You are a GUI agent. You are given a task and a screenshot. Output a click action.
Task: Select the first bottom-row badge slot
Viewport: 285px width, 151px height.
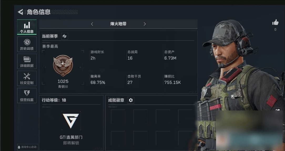point(118,138)
